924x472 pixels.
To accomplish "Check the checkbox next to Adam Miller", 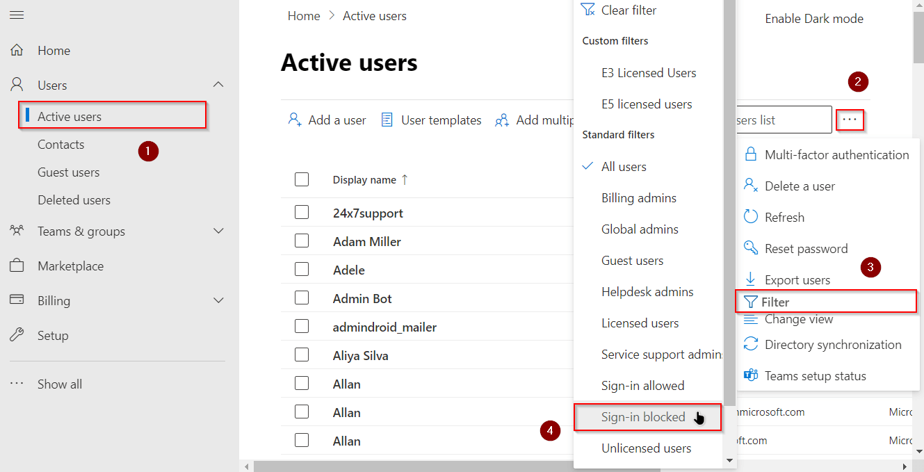I will (302, 241).
